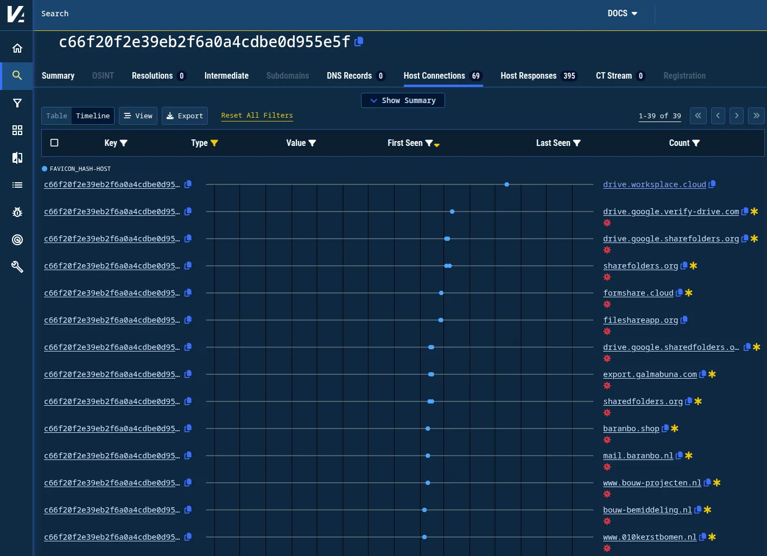Image resolution: width=767 pixels, height=556 pixels.
Task: Expand the Show Summary panel
Action: pos(403,100)
